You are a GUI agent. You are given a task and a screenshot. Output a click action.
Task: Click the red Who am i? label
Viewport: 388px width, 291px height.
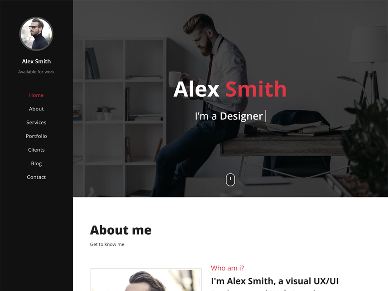click(x=228, y=268)
